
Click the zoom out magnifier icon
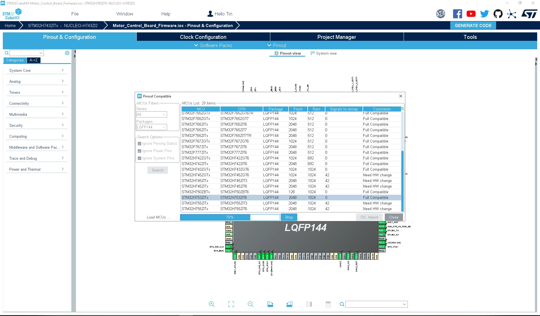(251, 304)
